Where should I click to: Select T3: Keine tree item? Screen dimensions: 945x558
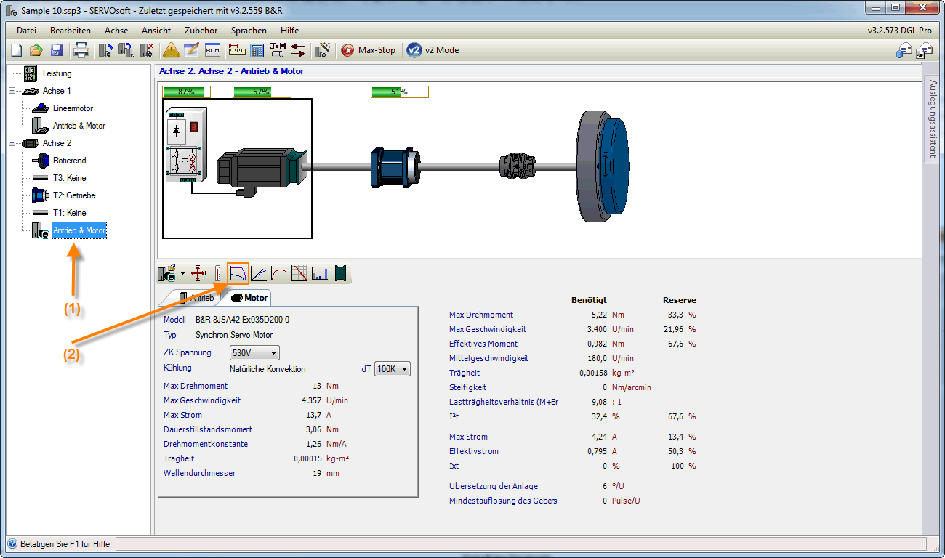[69, 178]
